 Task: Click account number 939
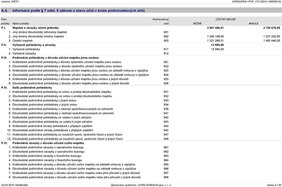point(166,109)
